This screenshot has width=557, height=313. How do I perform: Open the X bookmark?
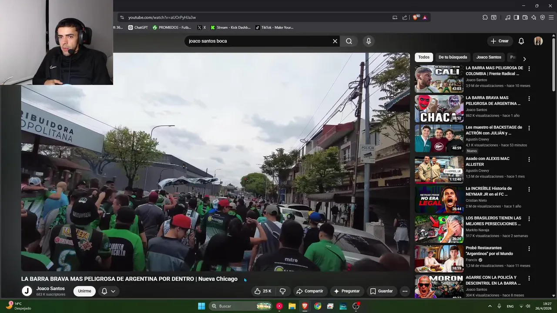tap(201, 27)
